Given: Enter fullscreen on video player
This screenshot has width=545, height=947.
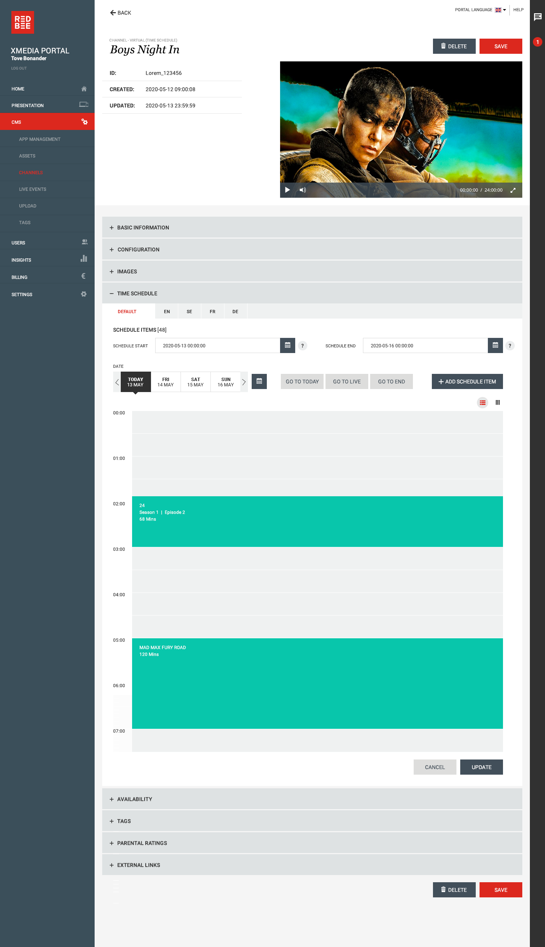Looking at the screenshot, I should pyautogui.click(x=513, y=190).
